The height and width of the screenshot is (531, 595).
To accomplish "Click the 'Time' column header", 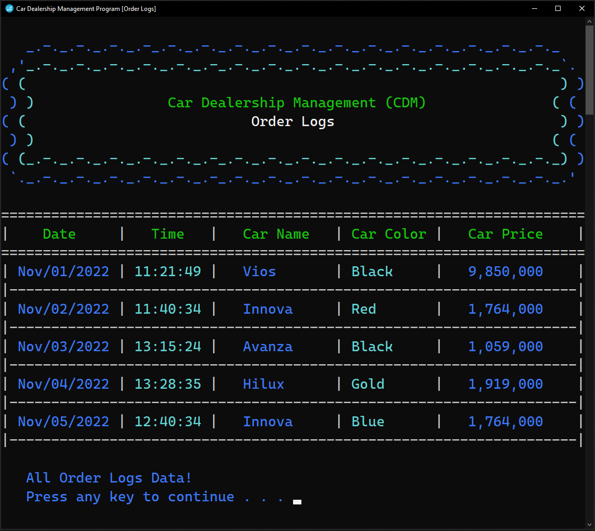I will [x=168, y=234].
